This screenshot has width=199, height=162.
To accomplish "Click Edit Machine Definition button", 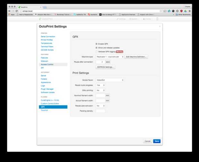I will [x=136, y=57].
